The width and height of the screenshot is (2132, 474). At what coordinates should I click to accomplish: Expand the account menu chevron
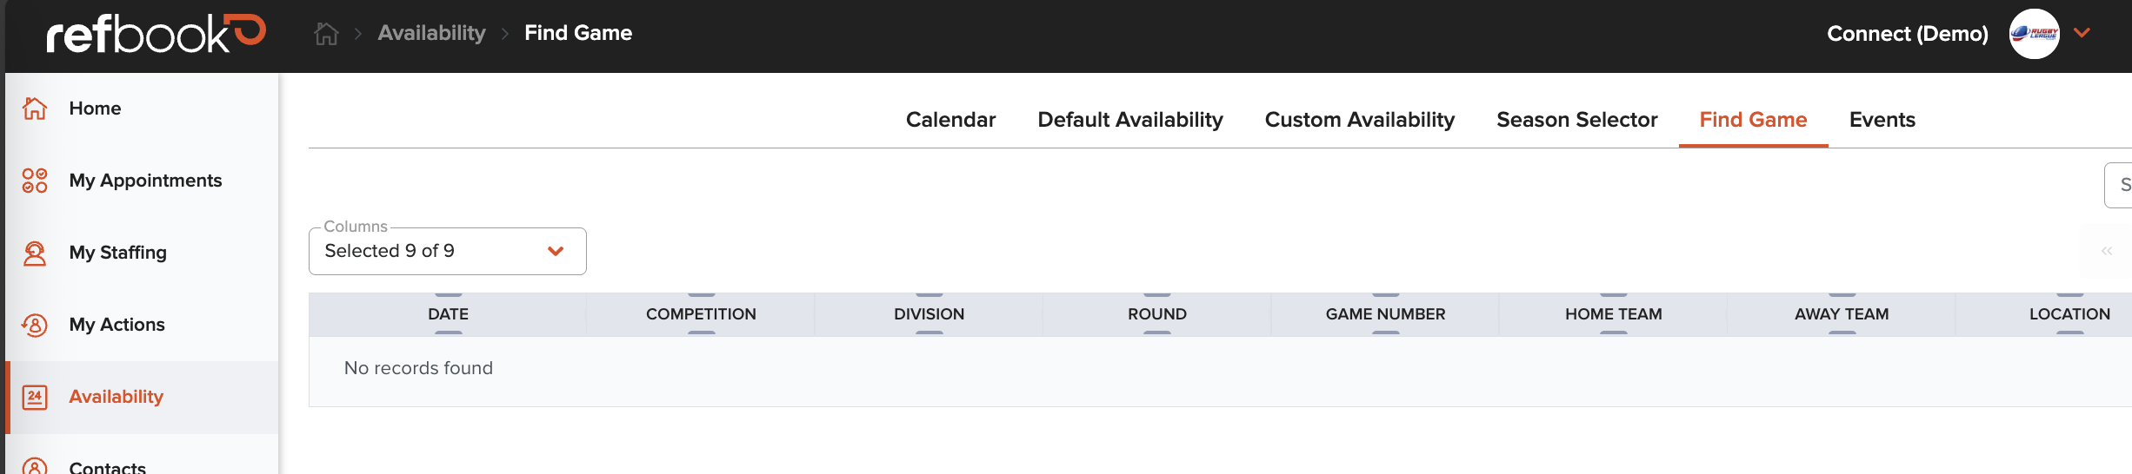point(2082,33)
